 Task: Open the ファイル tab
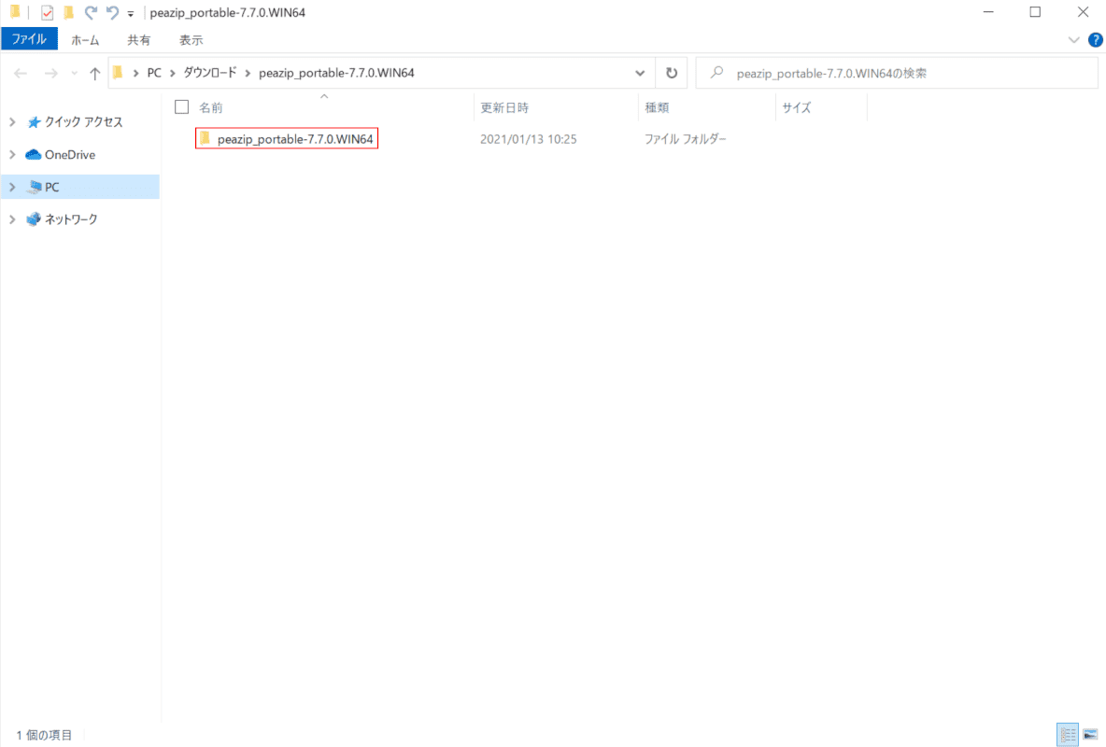[x=29, y=39]
